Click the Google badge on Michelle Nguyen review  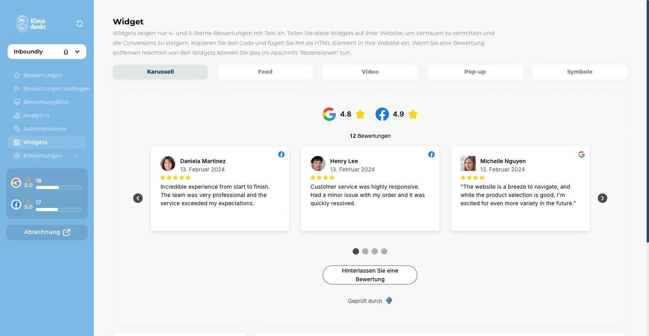[582, 154]
